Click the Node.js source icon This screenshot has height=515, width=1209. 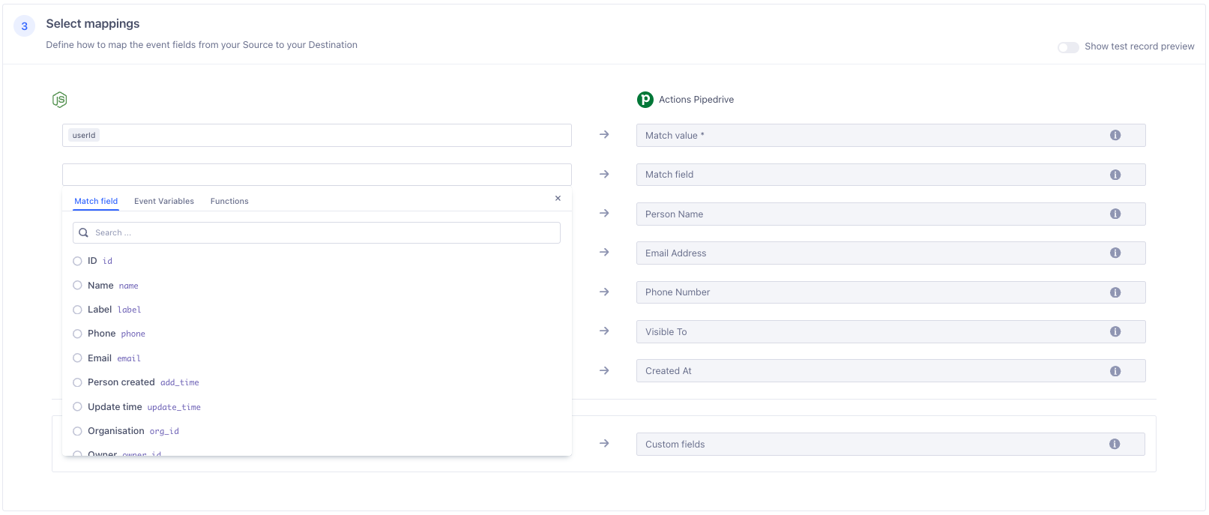[x=60, y=100]
